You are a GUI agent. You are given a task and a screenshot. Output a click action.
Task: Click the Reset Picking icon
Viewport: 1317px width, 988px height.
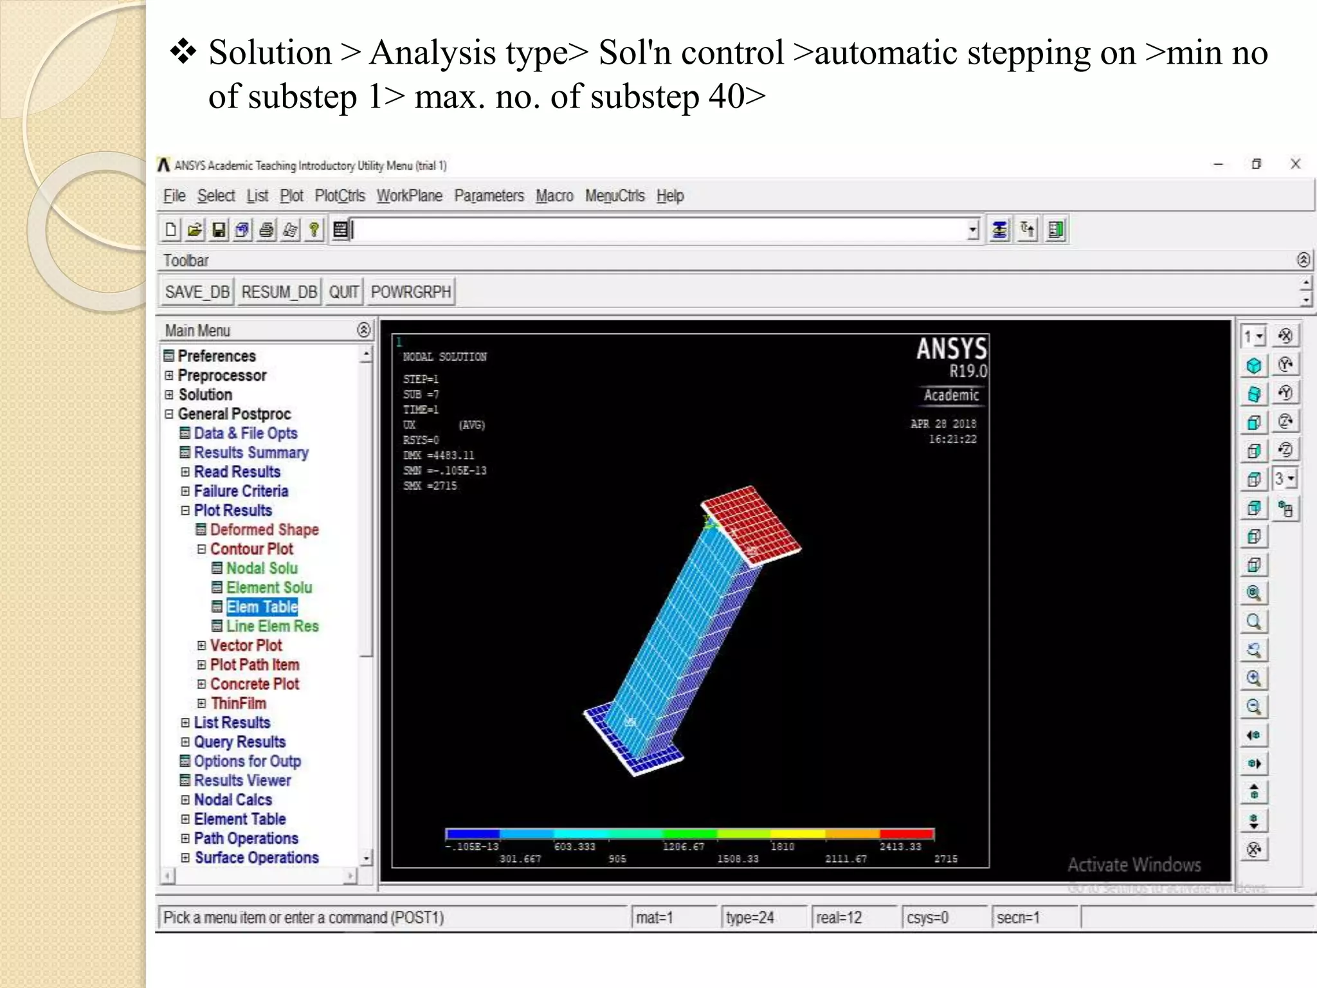coord(1028,230)
